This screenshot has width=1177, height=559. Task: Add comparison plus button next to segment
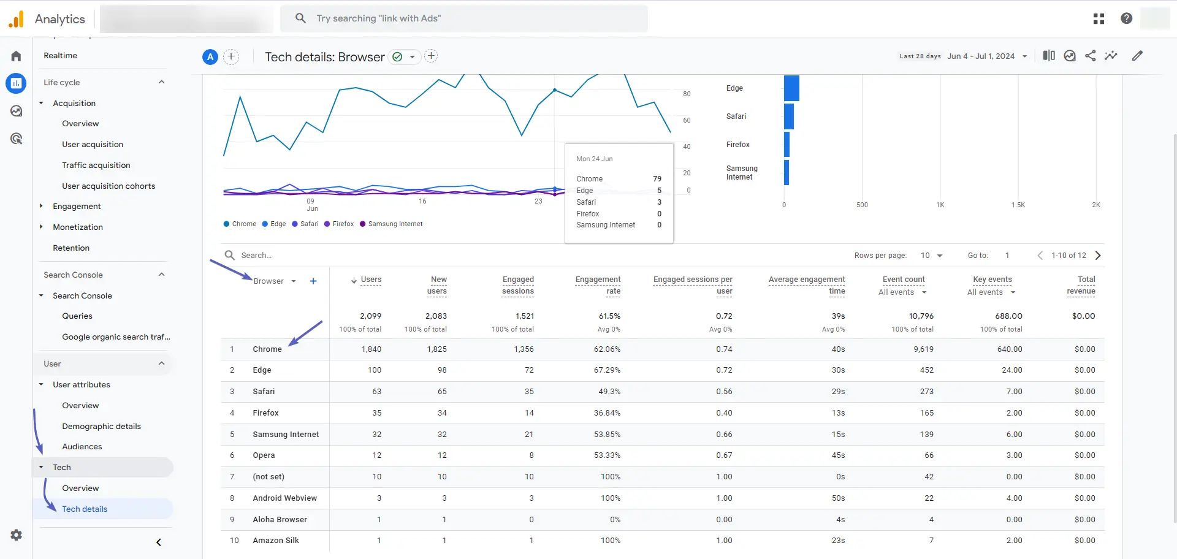pyautogui.click(x=231, y=57)
